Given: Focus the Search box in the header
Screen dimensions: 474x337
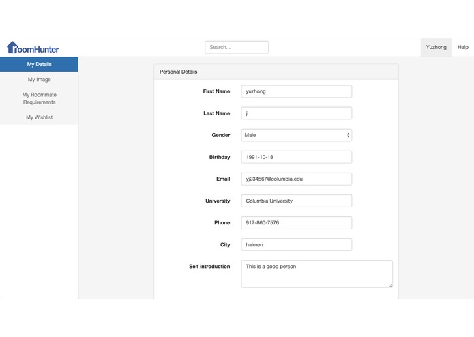Looking at the screenshot, I should tap(237, 47).
